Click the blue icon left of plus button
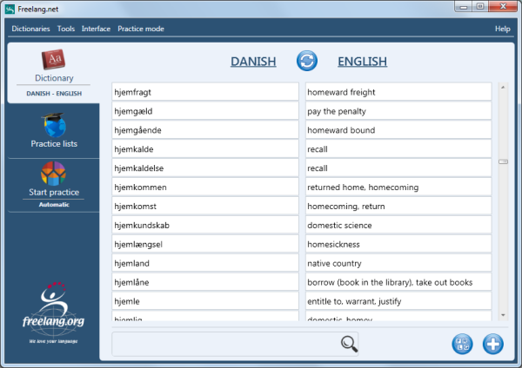Viewport: 522px width, 368px height. click(463, 344)
